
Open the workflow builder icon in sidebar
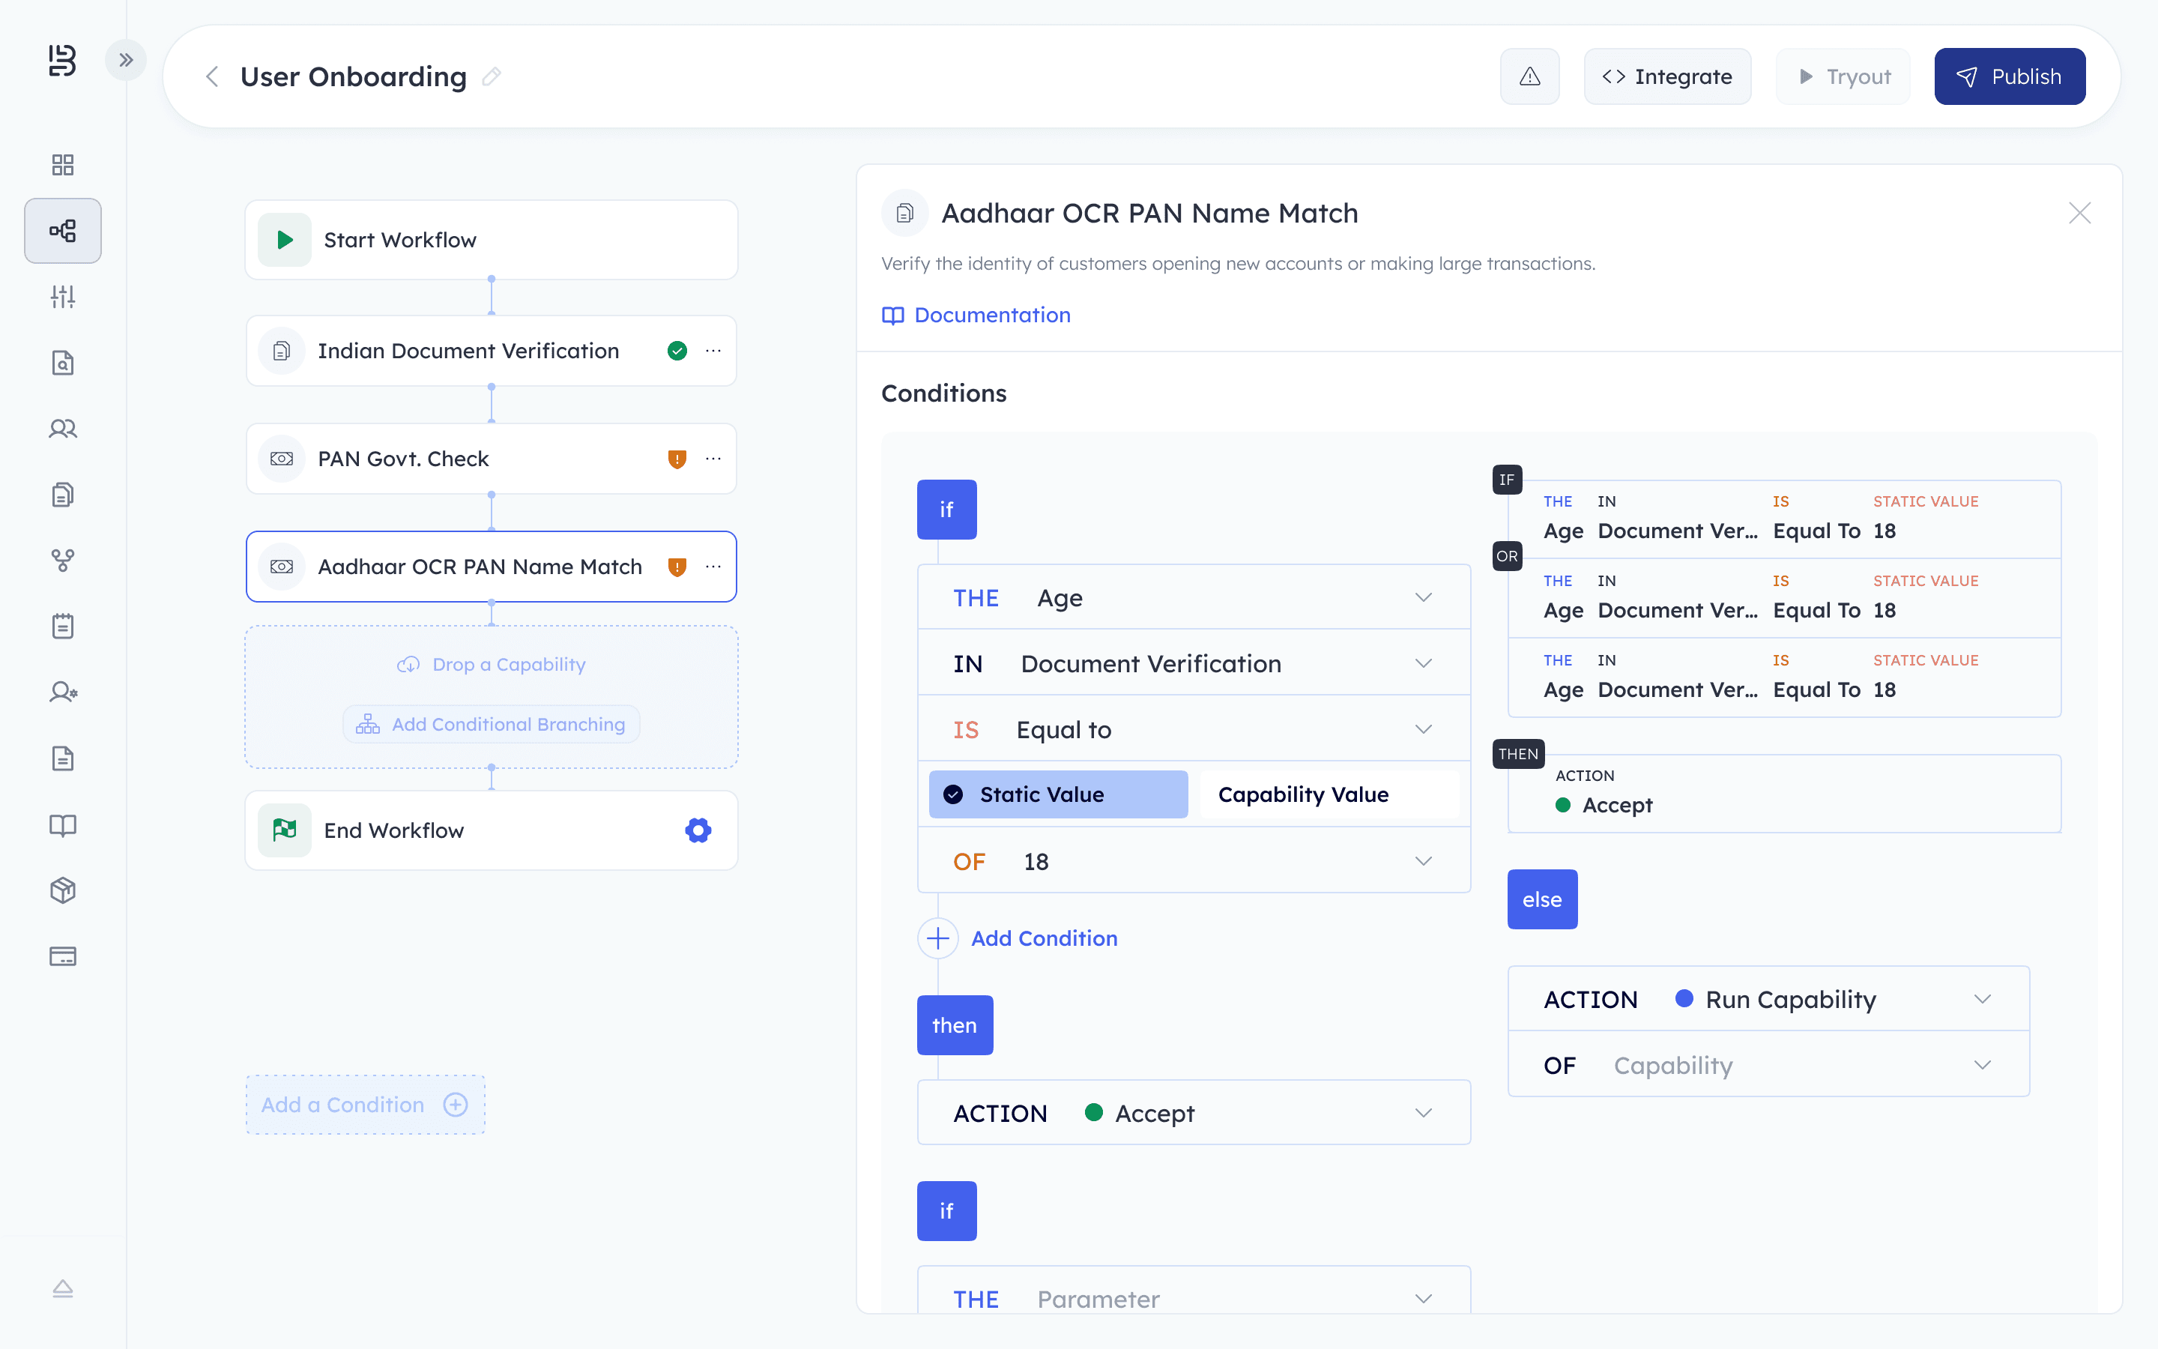(62, 231)
